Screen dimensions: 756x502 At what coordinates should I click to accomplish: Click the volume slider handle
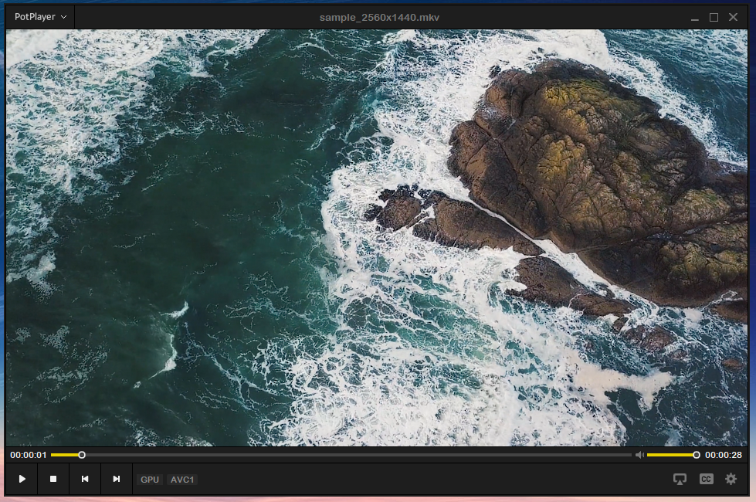click(x=697, y=455)
